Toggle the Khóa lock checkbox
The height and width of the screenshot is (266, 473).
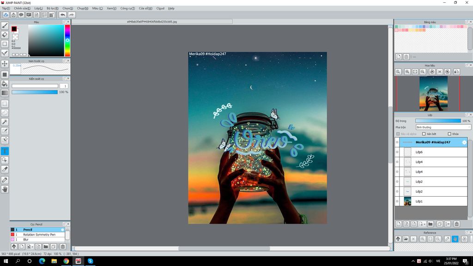pos(449,134)
